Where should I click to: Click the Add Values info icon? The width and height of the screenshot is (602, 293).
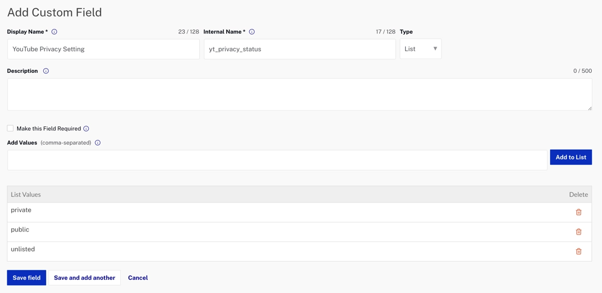tap(98, 143)
